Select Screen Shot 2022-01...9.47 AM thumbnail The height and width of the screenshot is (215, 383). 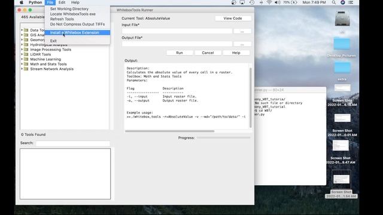coord(341,146)
